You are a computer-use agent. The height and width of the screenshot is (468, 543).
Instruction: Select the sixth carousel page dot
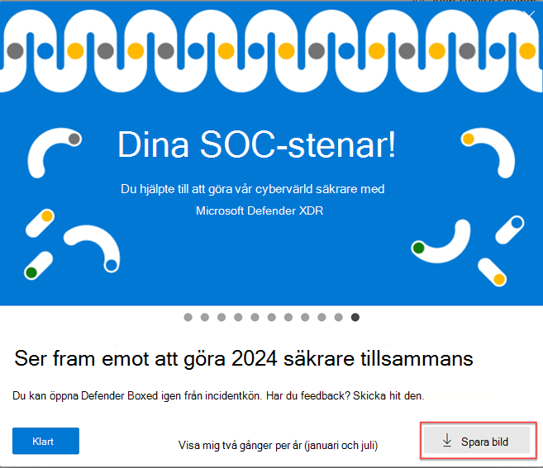point(272,317)
